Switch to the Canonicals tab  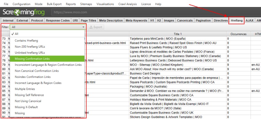[185, 20]
